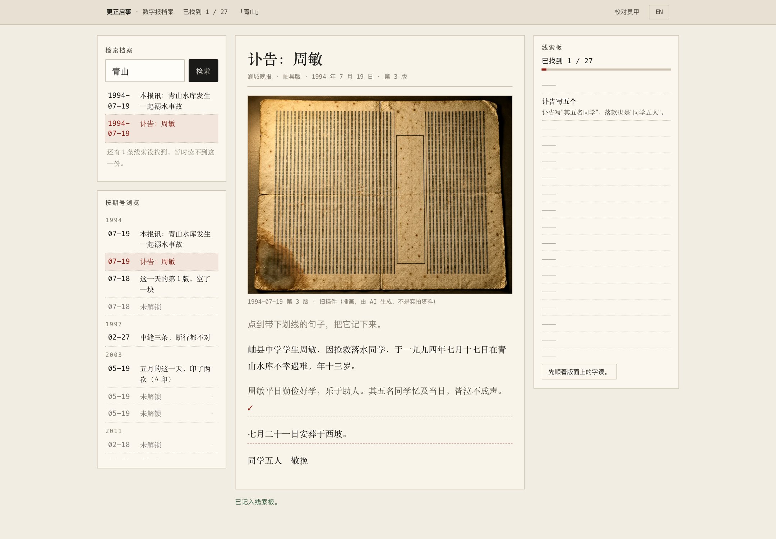Click the 「青山」 keyword in header
Viewport: 776px width, 539px height.
click(x=250, y=12)
